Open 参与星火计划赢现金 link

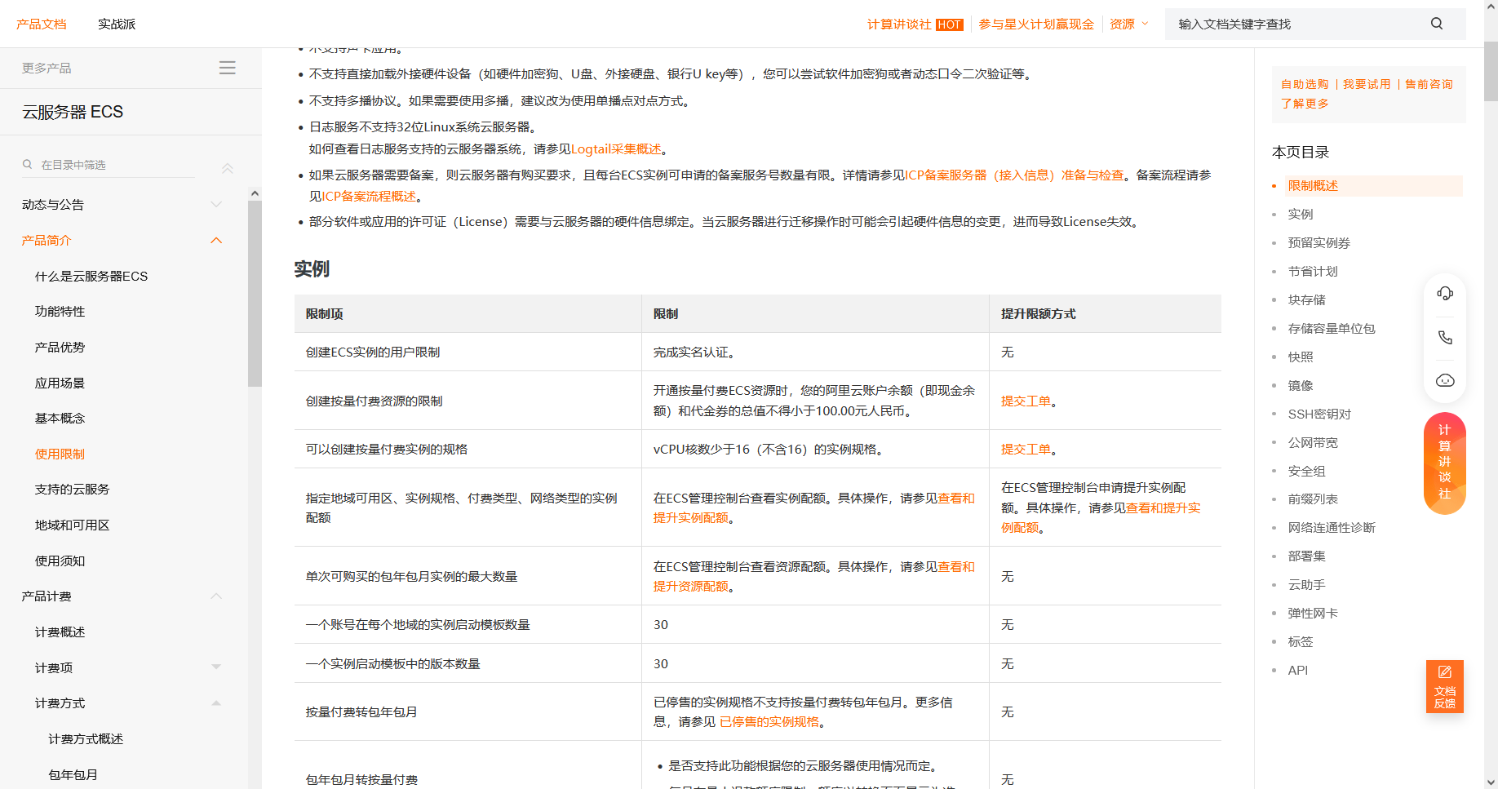click(1036, 24)
